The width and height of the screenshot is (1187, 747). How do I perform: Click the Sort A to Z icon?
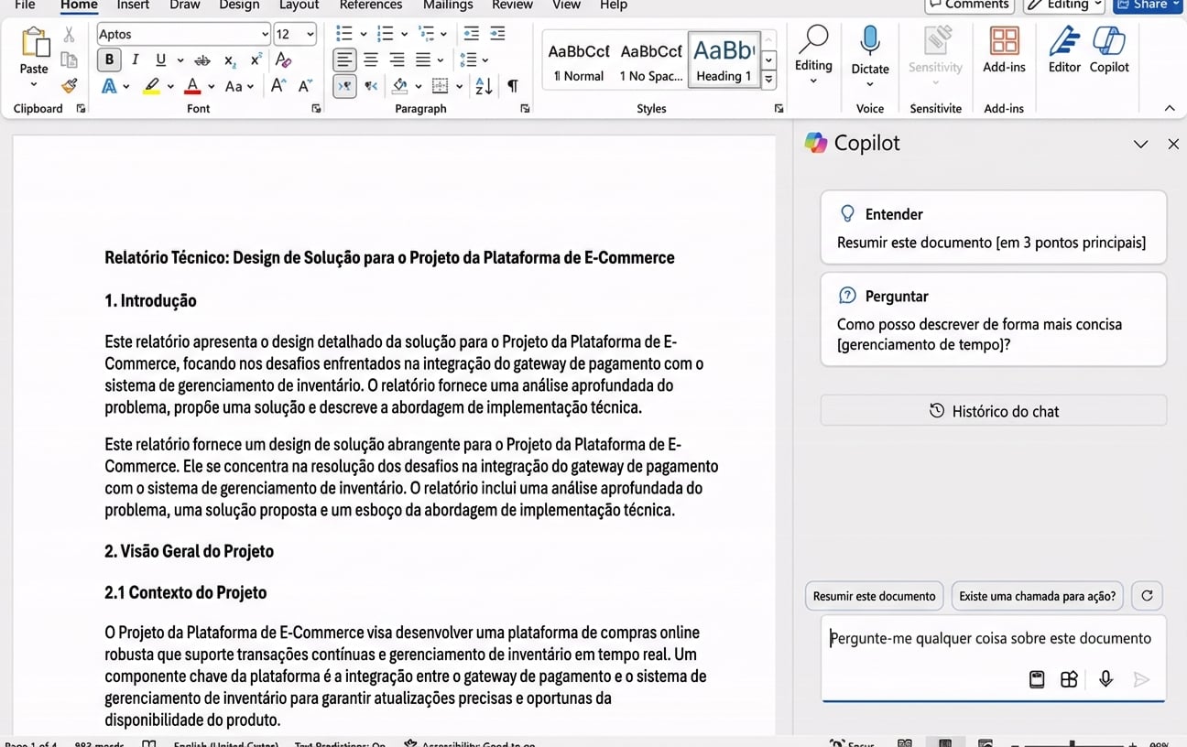[x=484, y=86]
